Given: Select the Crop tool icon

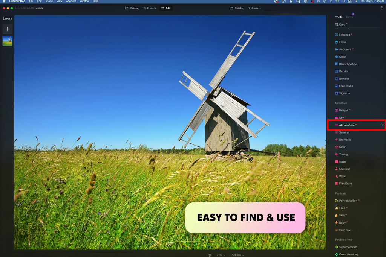Looking at the screenshot, I should point(337,24).
